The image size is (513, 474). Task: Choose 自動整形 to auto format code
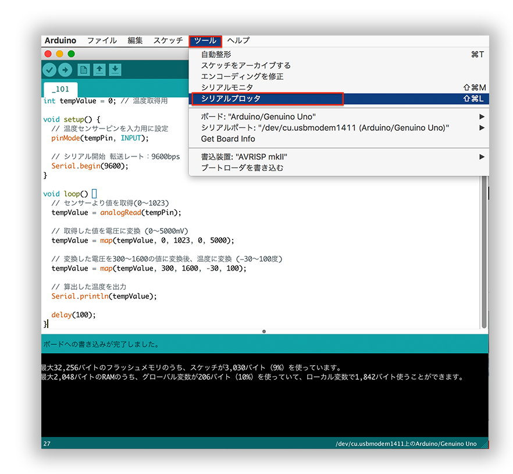coord(216,54)
